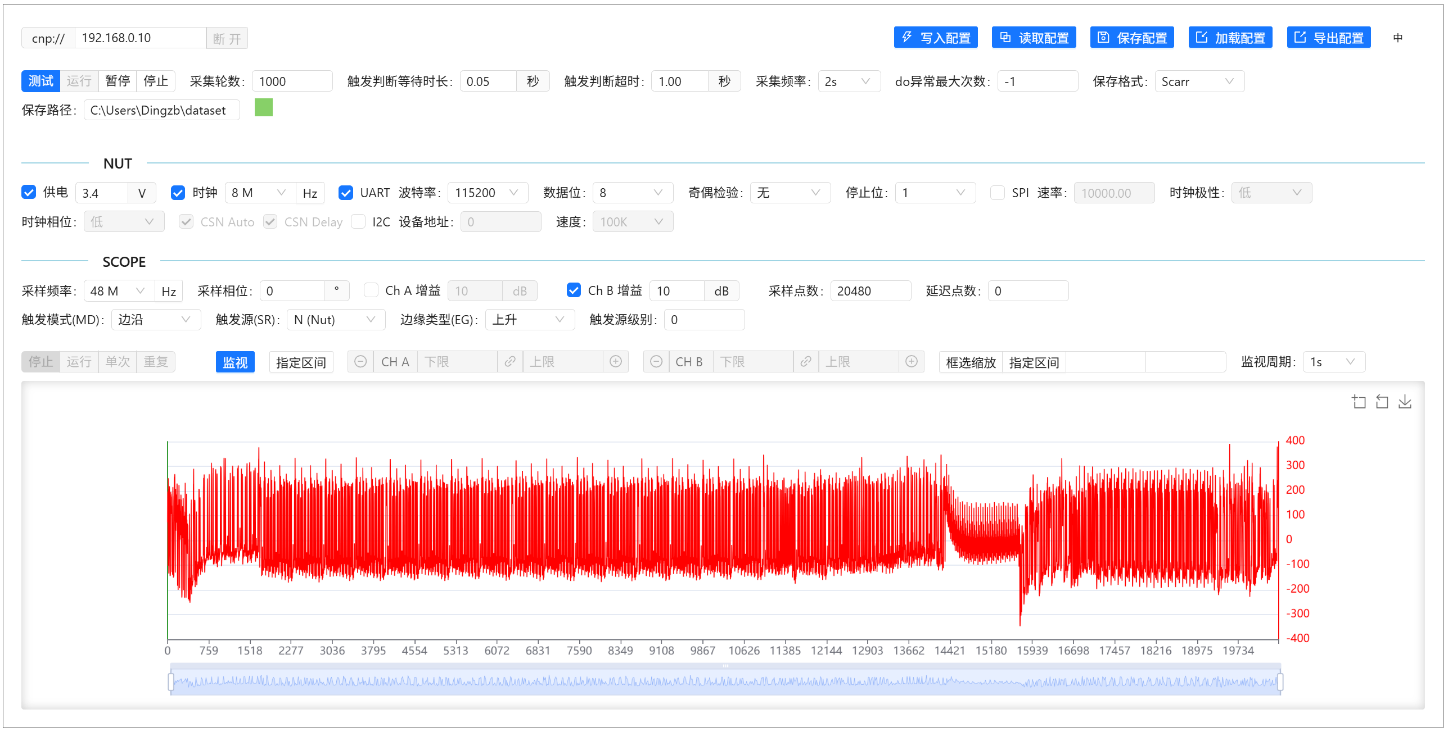Viewport: 1448px width, 732px height.
Task: Click the chart zoom reset icon
Action: click(1382, 402)
